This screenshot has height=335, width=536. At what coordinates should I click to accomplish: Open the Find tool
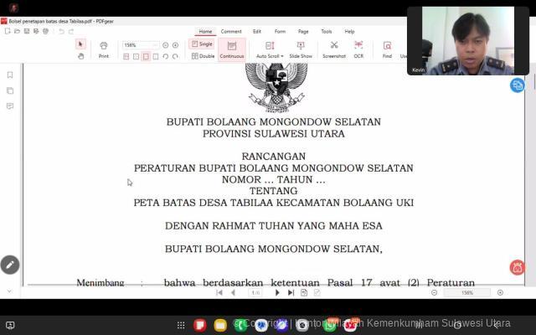click(387, 50)
